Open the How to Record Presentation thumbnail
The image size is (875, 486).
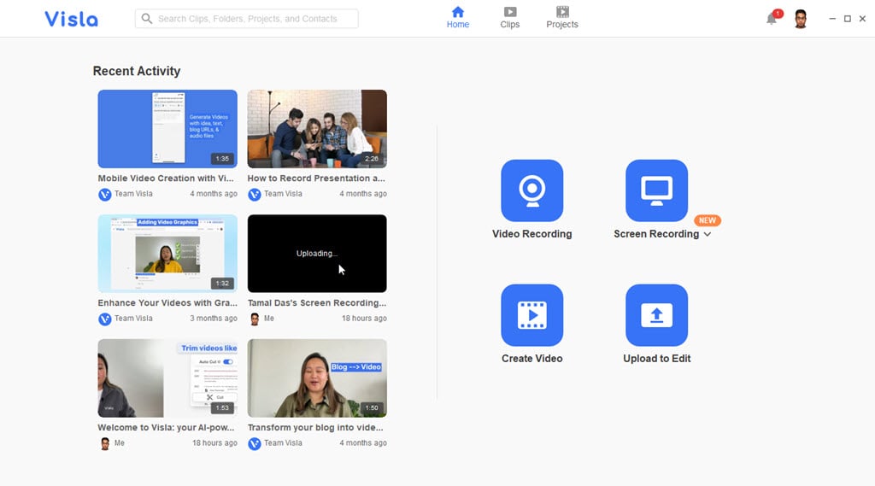coord(317,129)
